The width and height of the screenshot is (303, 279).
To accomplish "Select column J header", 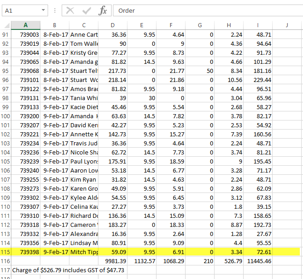I will click(287, 25).
